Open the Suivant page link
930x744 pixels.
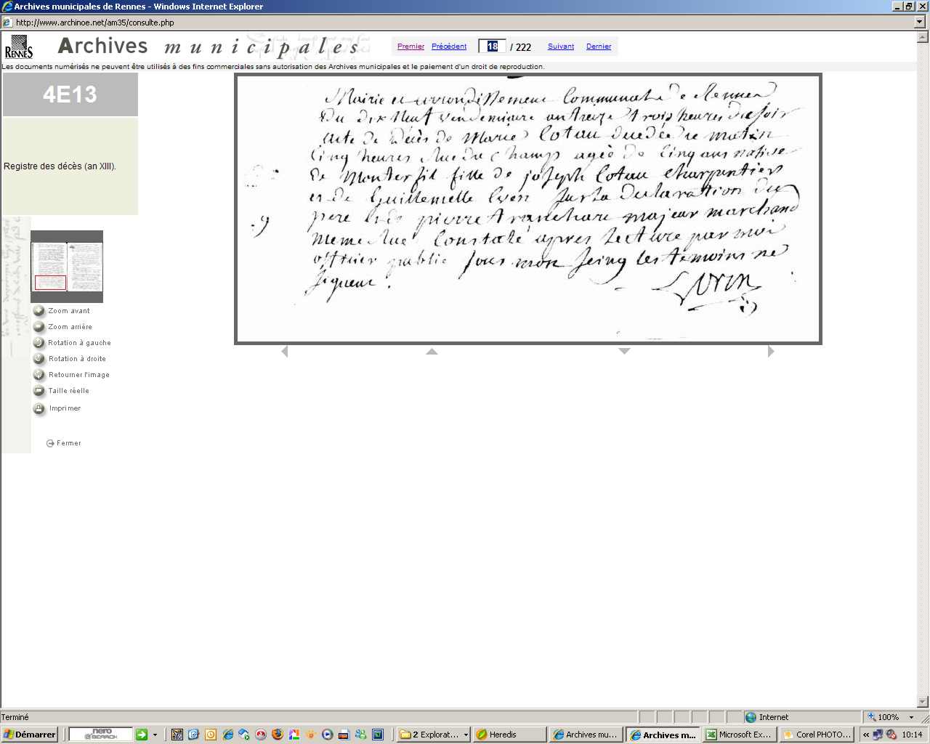point(561,46)
